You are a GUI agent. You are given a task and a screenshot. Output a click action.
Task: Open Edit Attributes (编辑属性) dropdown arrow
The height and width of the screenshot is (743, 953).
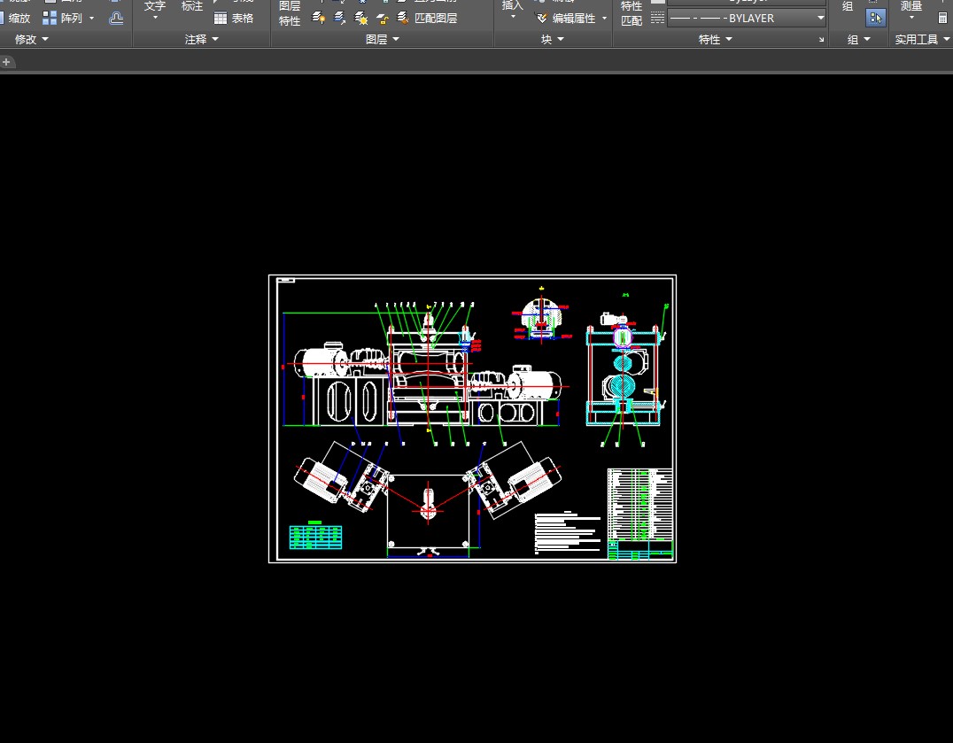(x=604, y=19)
